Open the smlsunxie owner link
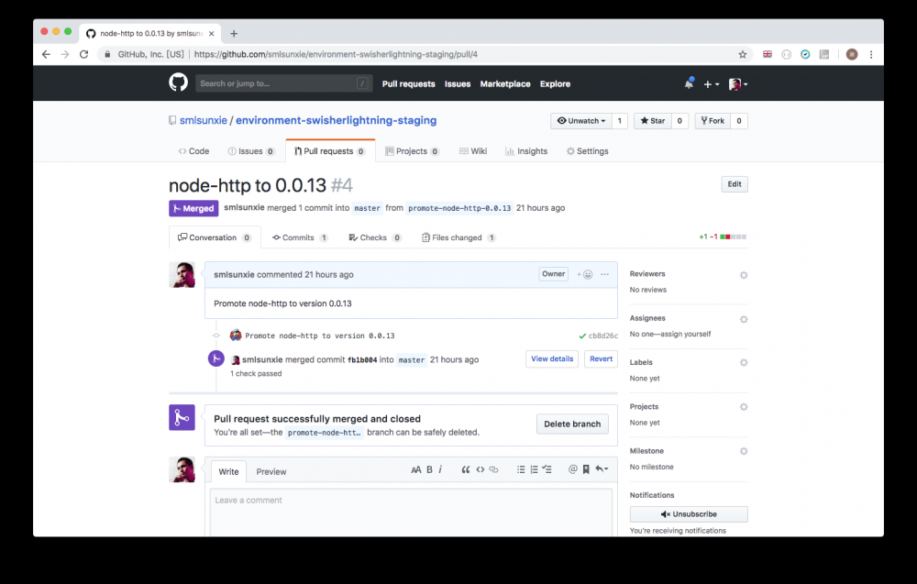Screen dimensions: 917x584 [203, 120]
